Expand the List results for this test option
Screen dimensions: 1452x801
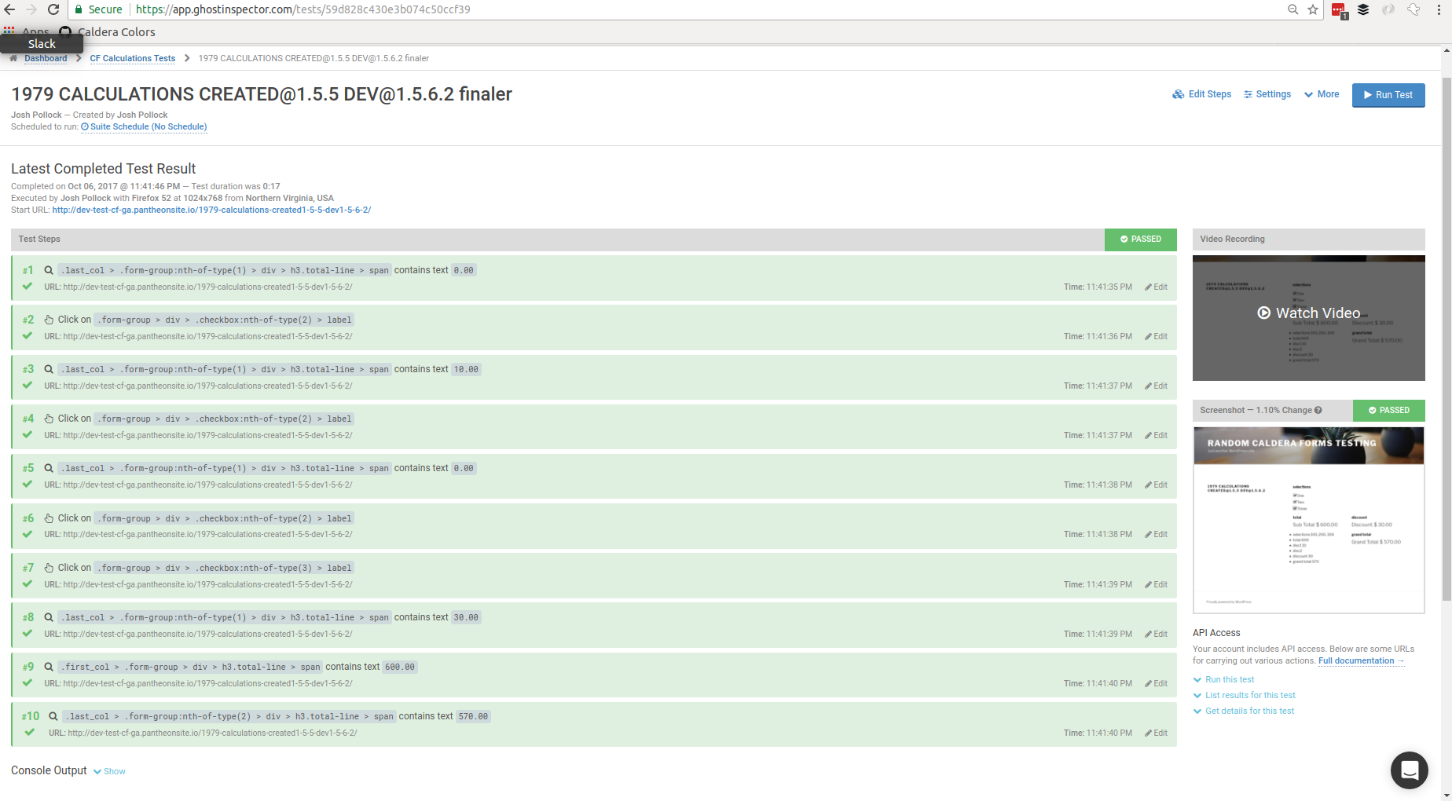(x=1250, y=695)
